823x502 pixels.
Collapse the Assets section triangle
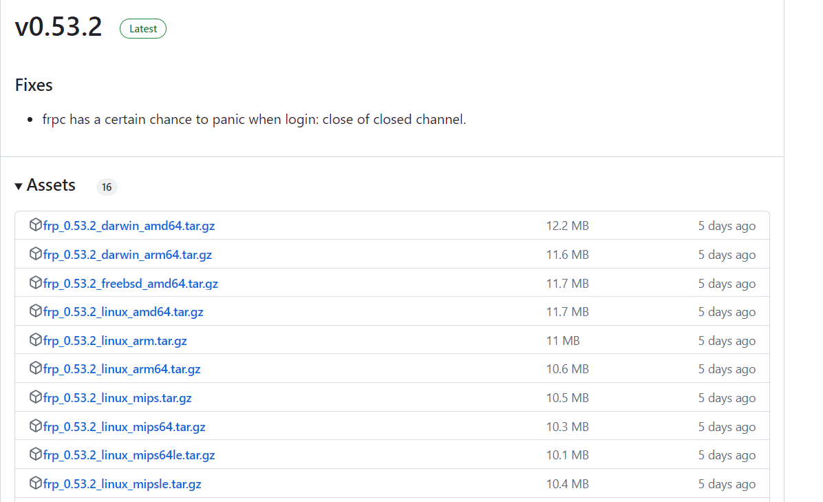[x=19, y=186]
